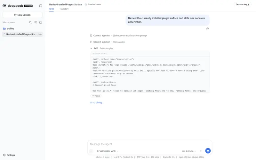
Task: Click '1 turns · 1 steps' status
Action: (x=102, y=157)
